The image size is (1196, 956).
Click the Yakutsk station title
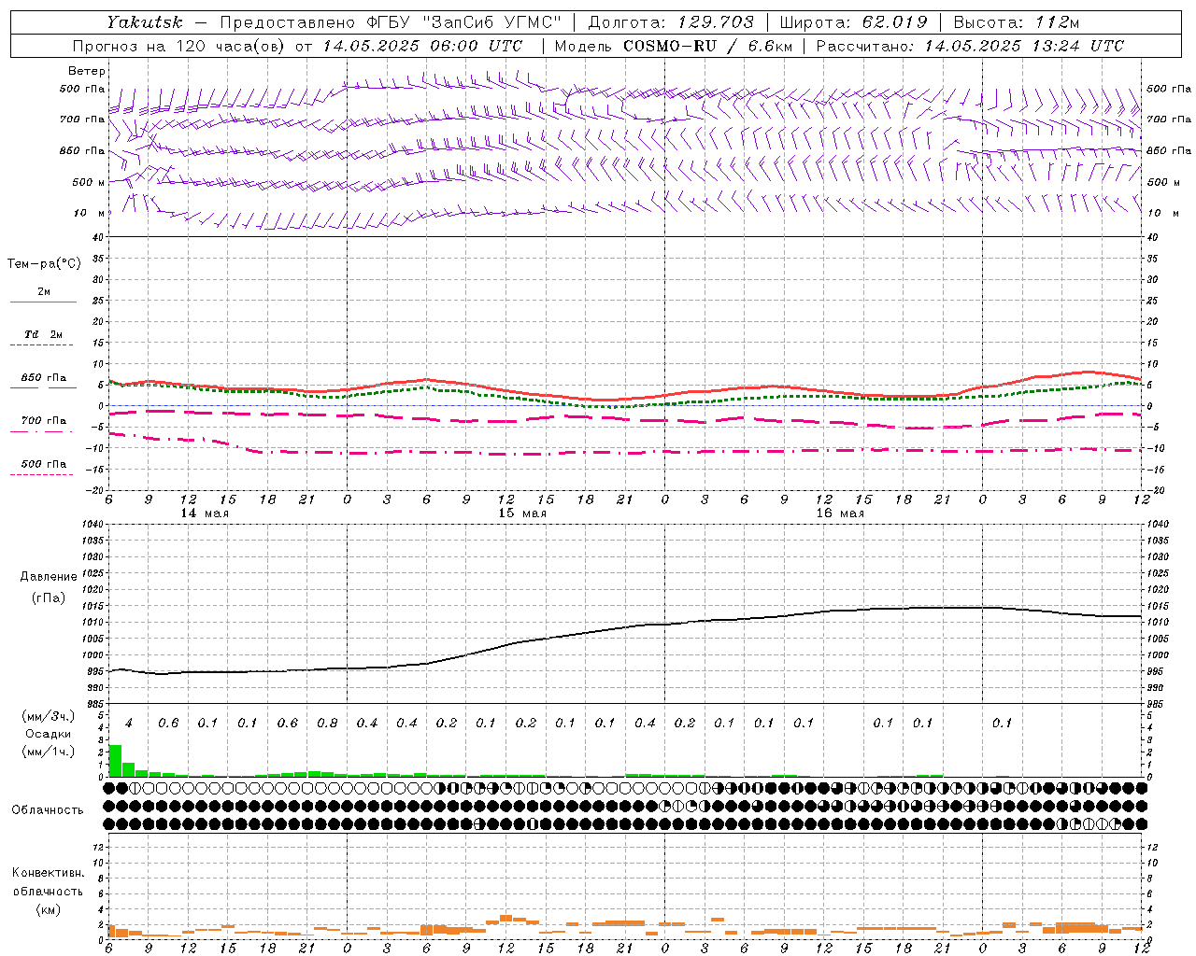(x=144, y=21)
